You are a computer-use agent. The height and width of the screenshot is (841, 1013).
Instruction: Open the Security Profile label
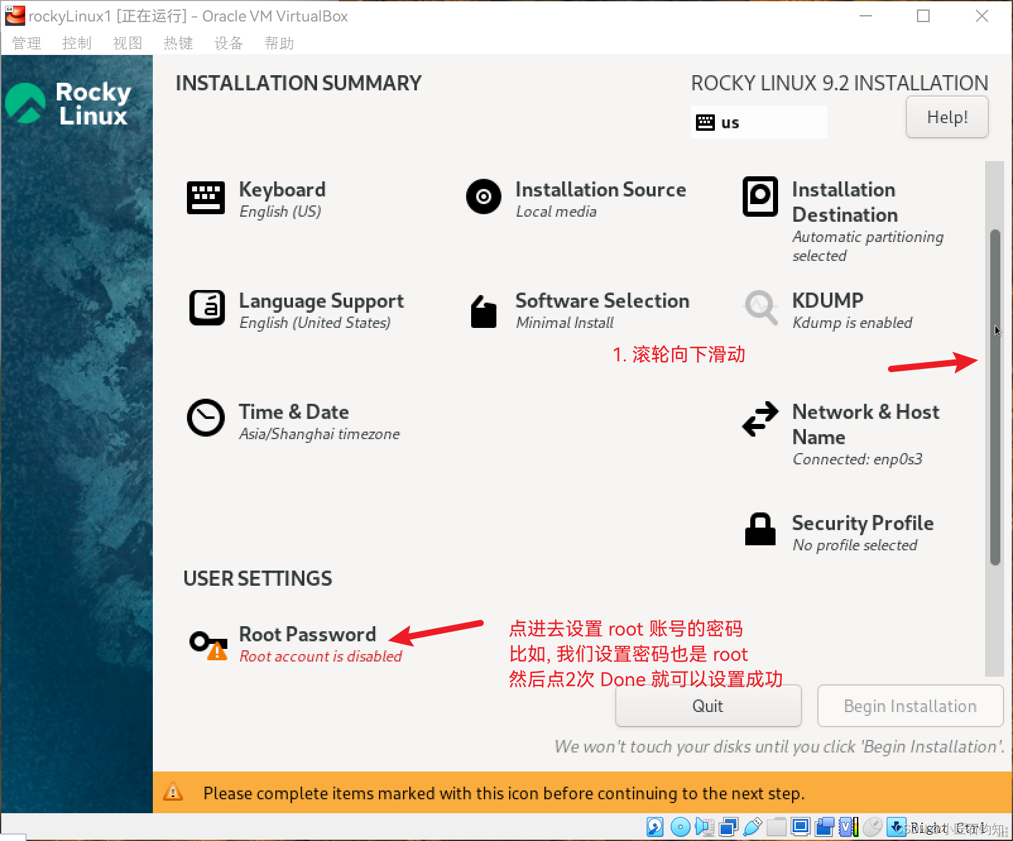point(863,523)
